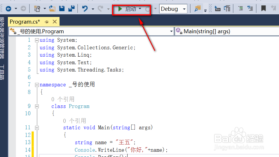Pin the Program.cs tab

(x=47, y=22)
